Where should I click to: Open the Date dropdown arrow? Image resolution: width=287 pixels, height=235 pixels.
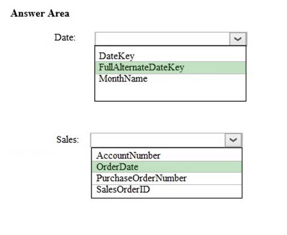point(238,39)
